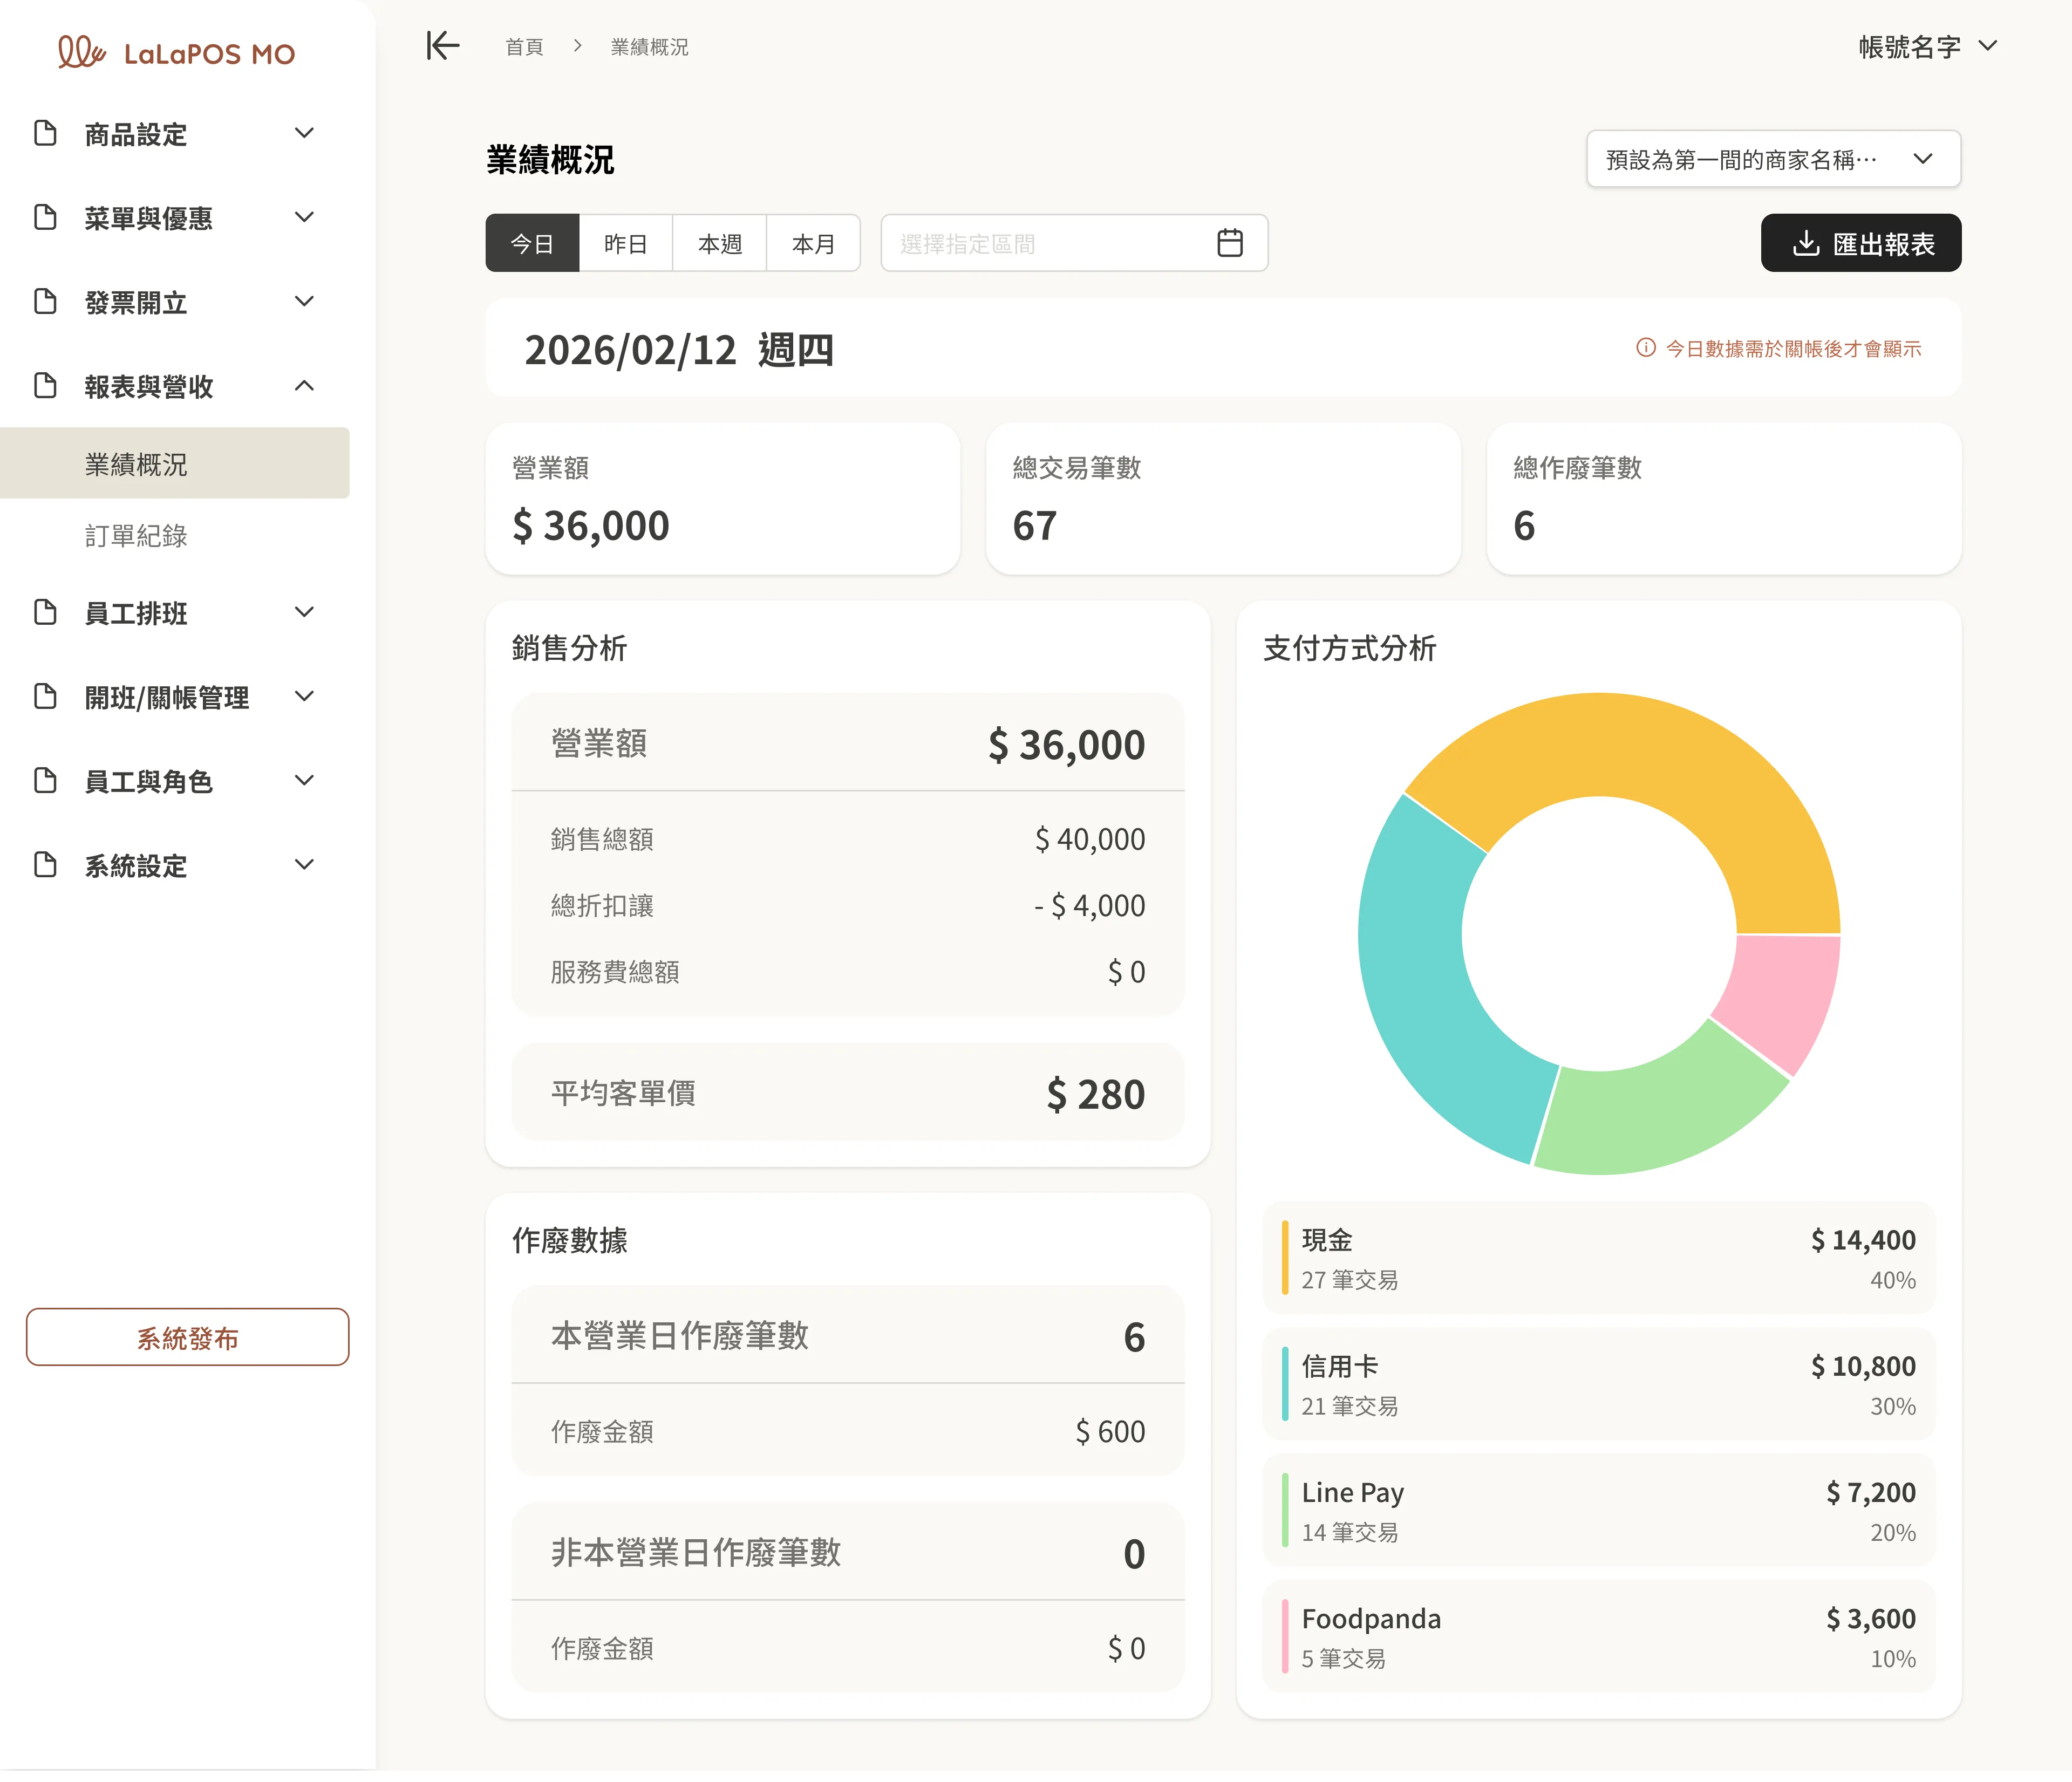Switch to the 本月 tab
The height and width of the screenshot is (1782, 2072).
pyautogui.click(x=813, y=242)
